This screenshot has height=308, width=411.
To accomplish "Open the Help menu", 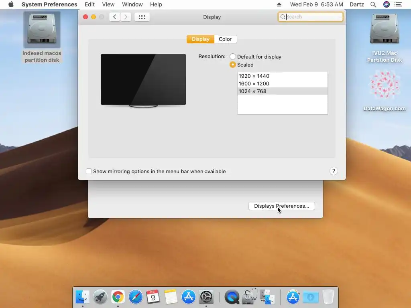I will point(156,4).
